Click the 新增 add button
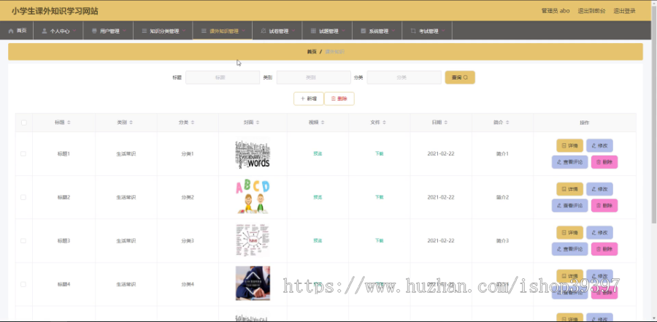The height and width of the screenshot is (322, 657). click(x=308, y=99)
